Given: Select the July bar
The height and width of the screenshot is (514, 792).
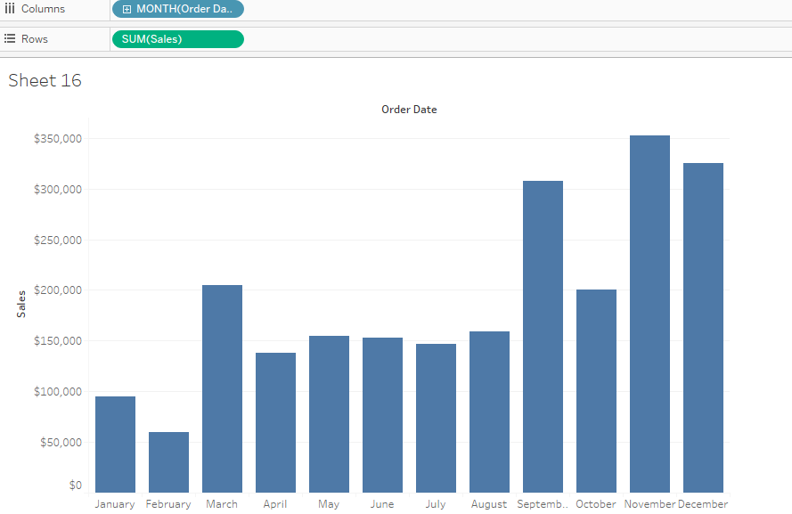Looking at the screenshot, I should (436, 418).
